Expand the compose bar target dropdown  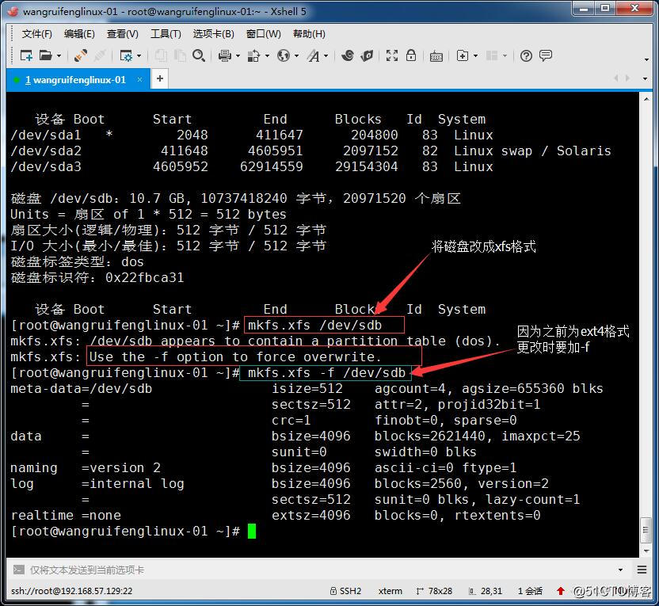click(x=620, y=570)
